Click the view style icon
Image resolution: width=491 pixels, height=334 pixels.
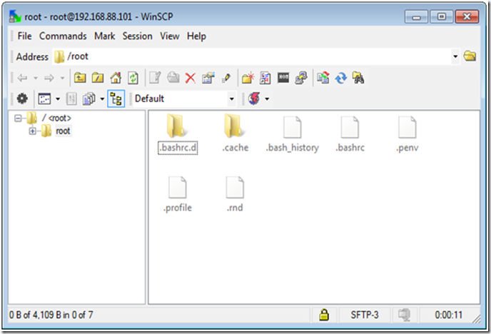click(44, 98)
